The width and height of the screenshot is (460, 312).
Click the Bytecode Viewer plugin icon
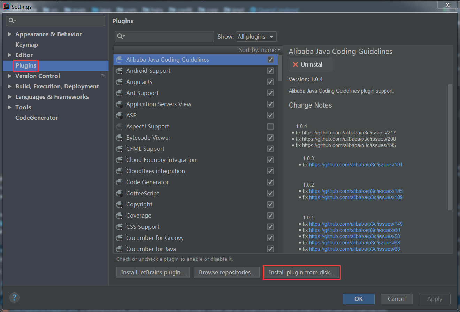pyautogui.click(x=119, y=138)
